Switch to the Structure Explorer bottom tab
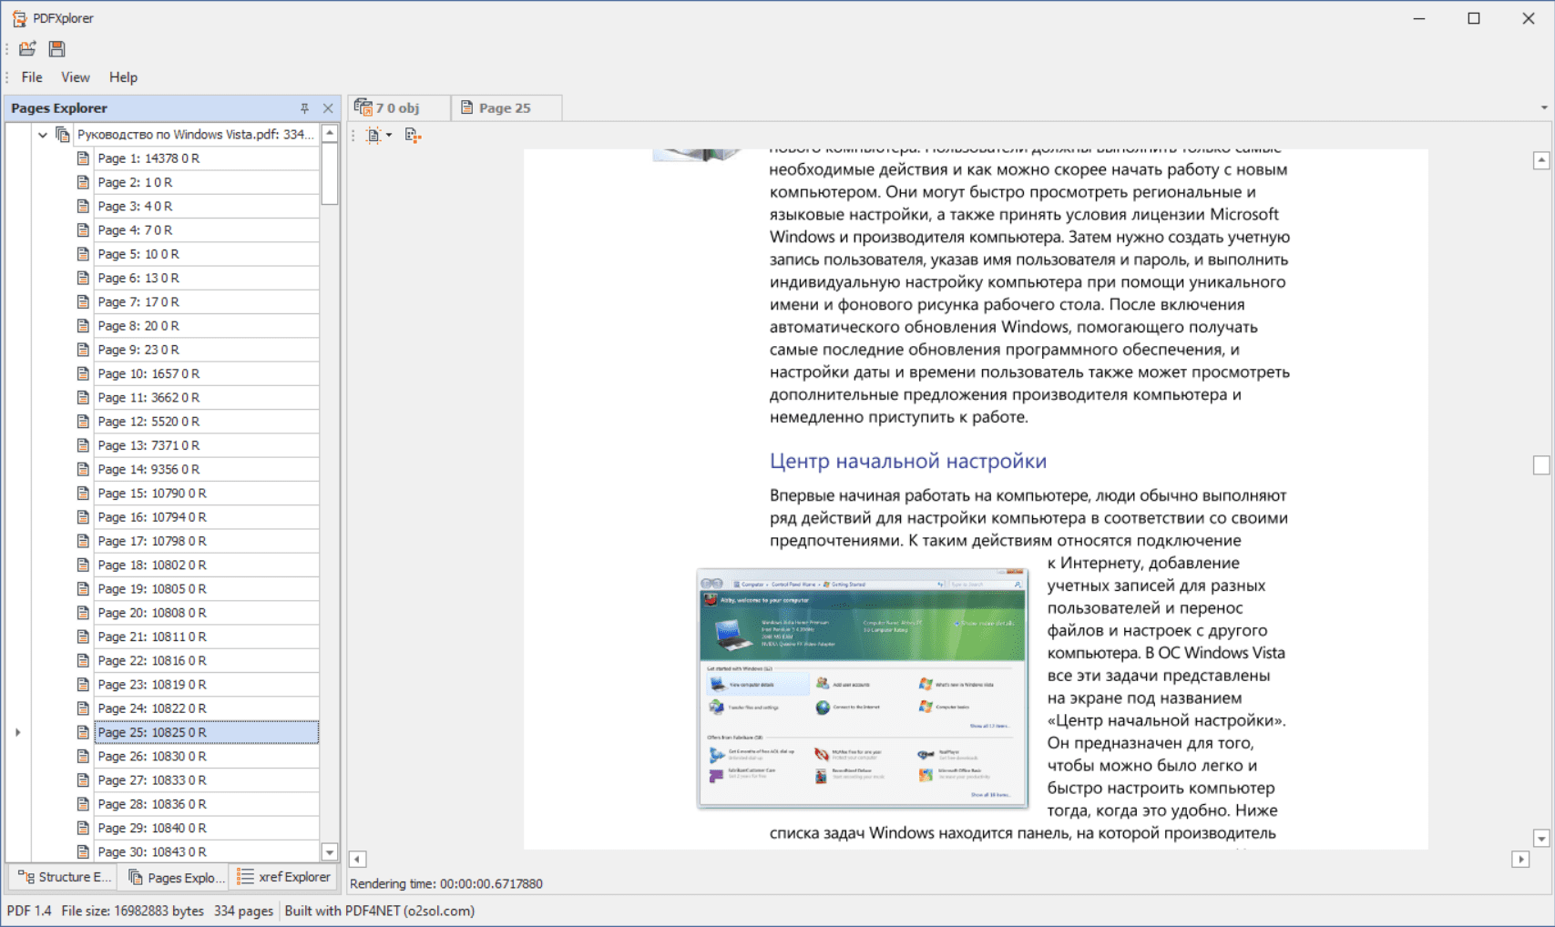The width and height of the screenshot is (1555, 927). (64, 877)
